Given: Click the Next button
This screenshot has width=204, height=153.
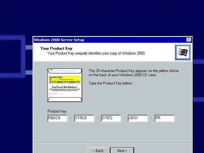Looking at the screenshot, I should pyautogui.click(x=122, y=150).
